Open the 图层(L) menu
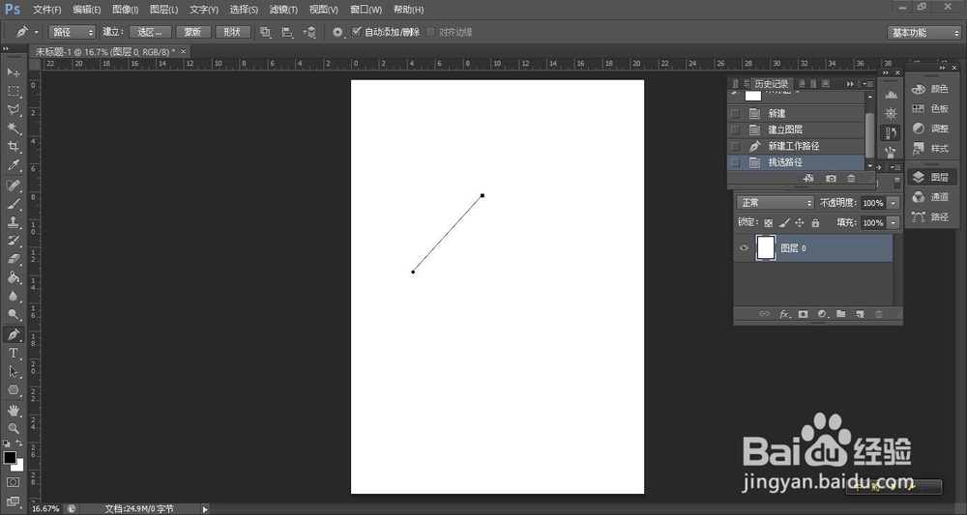 tap(164, 10)
